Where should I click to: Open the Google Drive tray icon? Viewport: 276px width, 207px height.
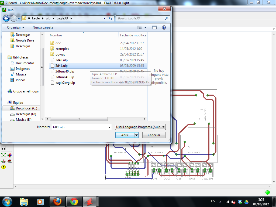(x=246, y=202)
